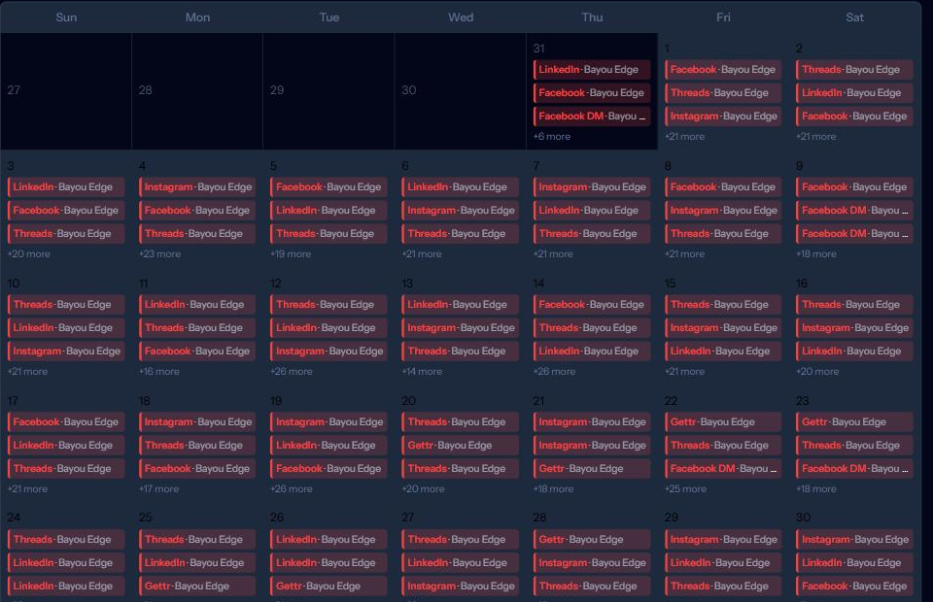Viewport: 933px width, 602px height.
Task: Show the +14 more events on day 13
Action: [422, 372]
